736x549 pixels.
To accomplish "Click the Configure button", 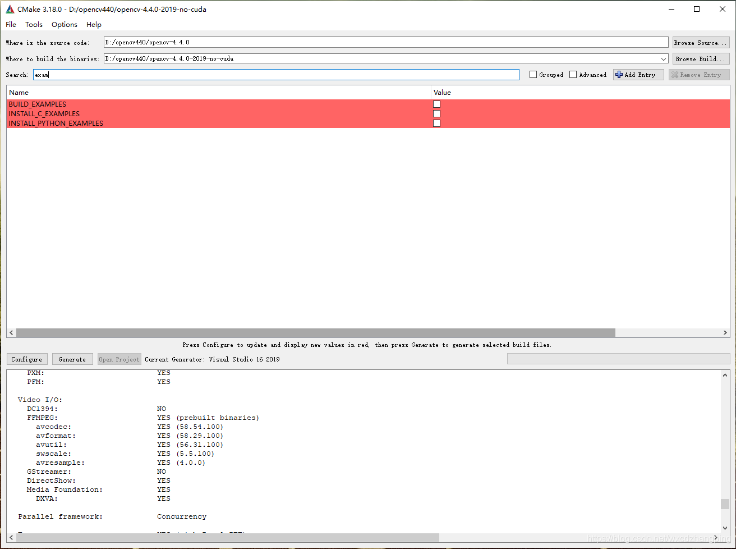I will click(x=26, y=359).
